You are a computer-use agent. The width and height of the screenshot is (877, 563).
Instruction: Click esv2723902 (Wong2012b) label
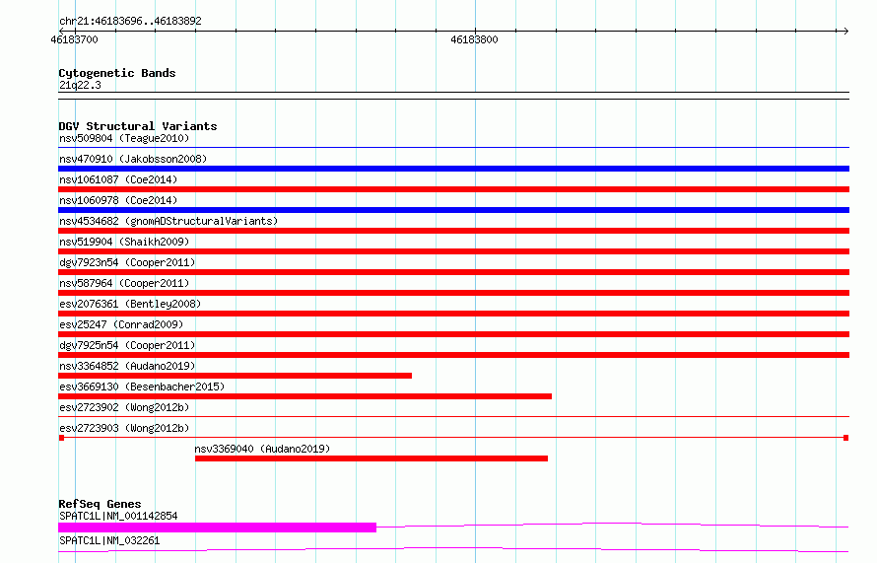coord(124,407)
